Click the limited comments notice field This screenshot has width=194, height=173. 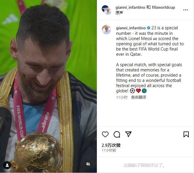point(144,165)
